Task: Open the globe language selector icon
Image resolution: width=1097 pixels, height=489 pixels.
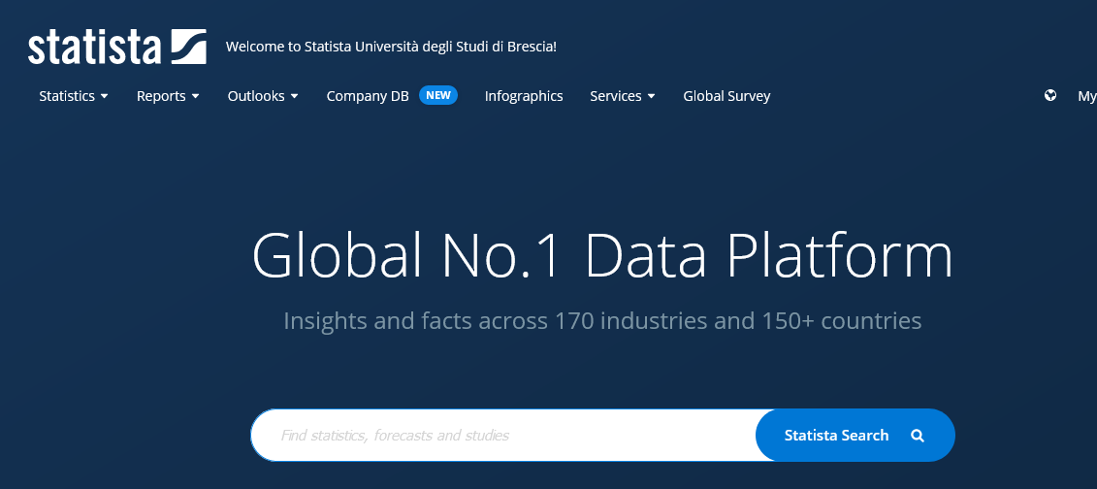Action: 1050,96
